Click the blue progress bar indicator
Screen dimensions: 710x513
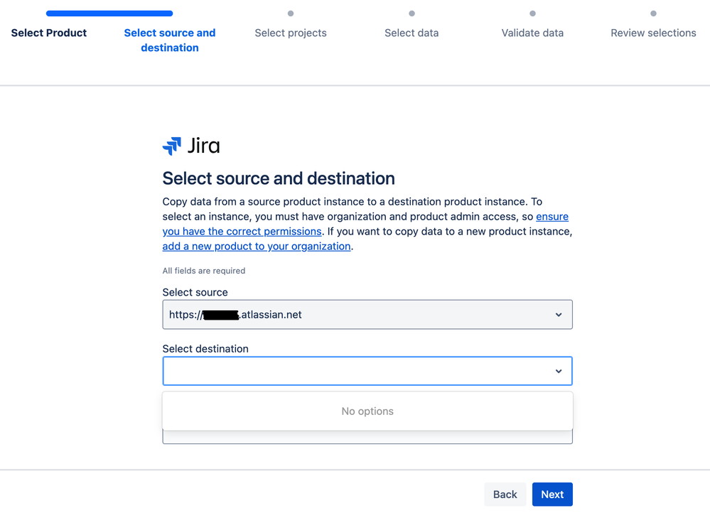click(x=109, y=13)
